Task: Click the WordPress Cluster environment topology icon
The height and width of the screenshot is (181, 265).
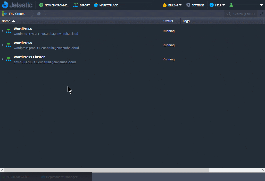Action: (x=8, y=59)
